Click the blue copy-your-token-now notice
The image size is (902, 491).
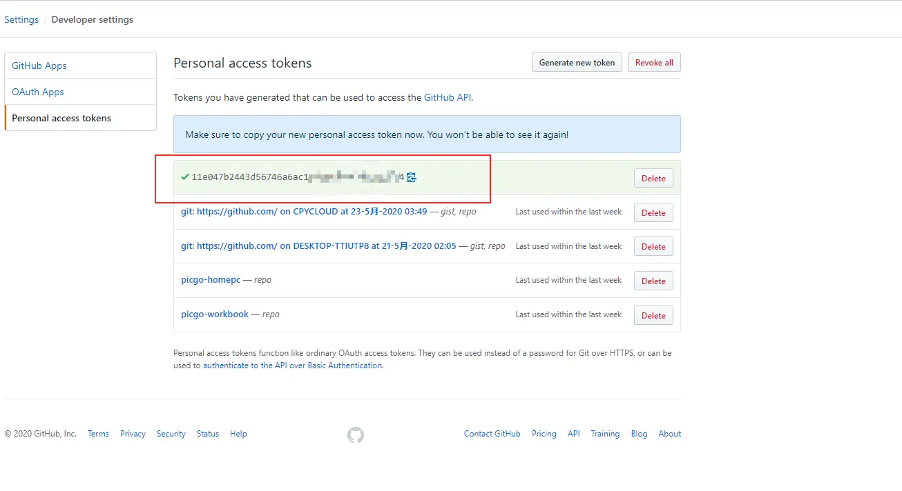[427, 134]
